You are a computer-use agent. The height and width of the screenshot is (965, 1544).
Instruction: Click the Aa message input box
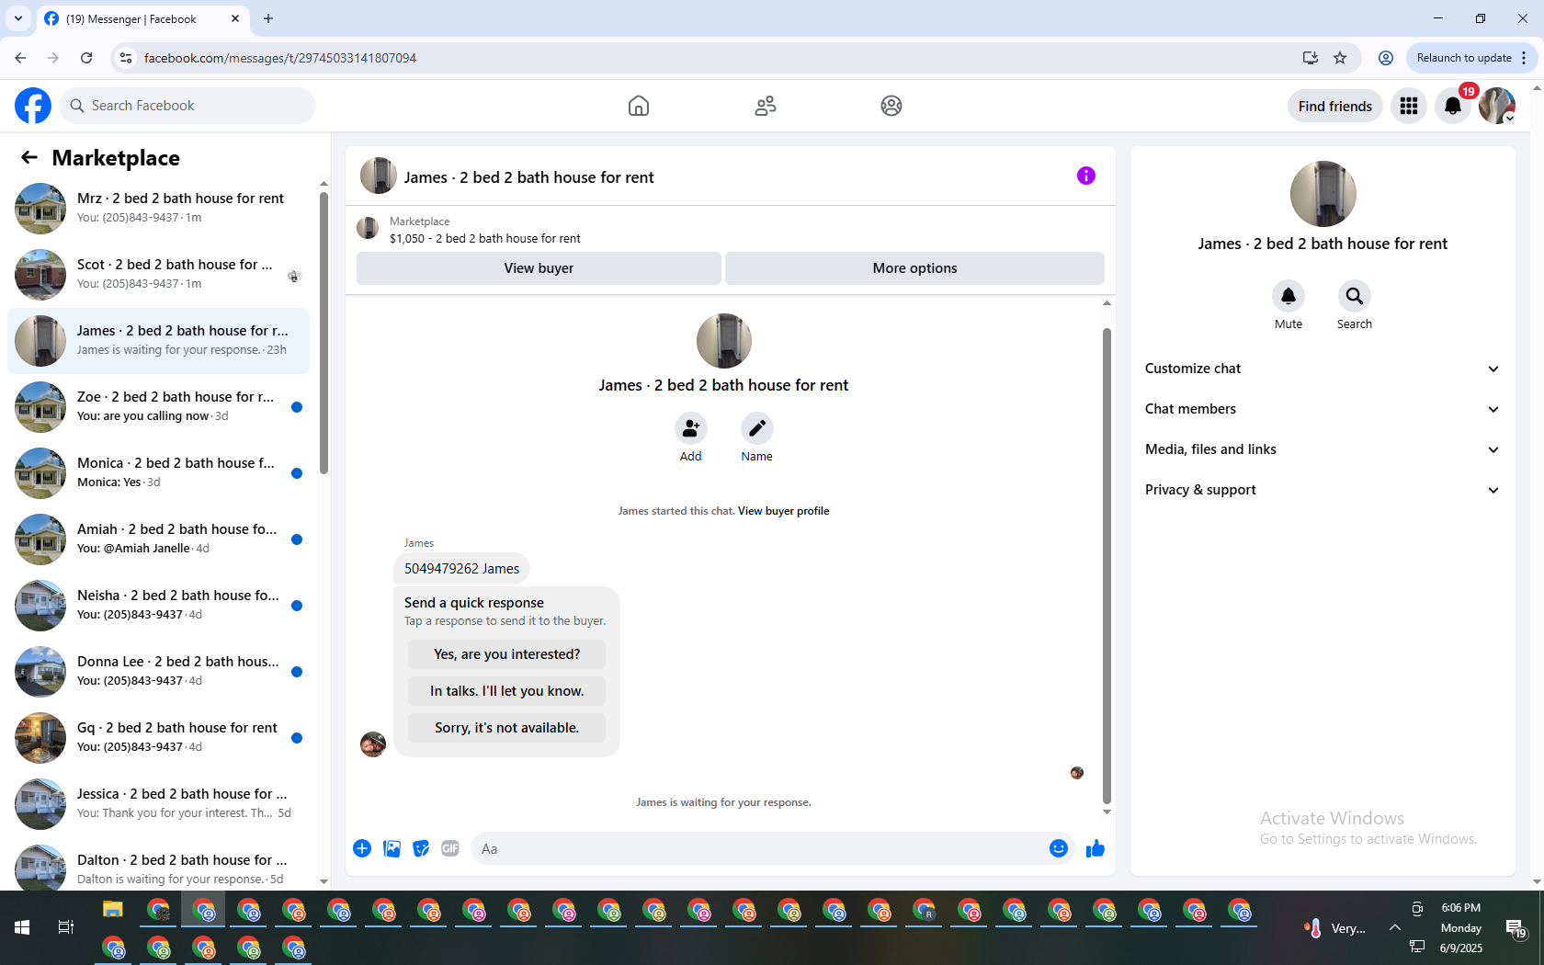click(x=758, y=848)
